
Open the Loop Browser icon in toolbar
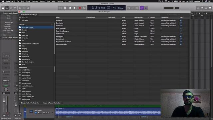[x=206, y=8]
